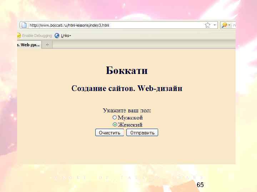Expand the search engine dropdown arrow
Viewport: 257px width, 192px height.
click(229, 25)
